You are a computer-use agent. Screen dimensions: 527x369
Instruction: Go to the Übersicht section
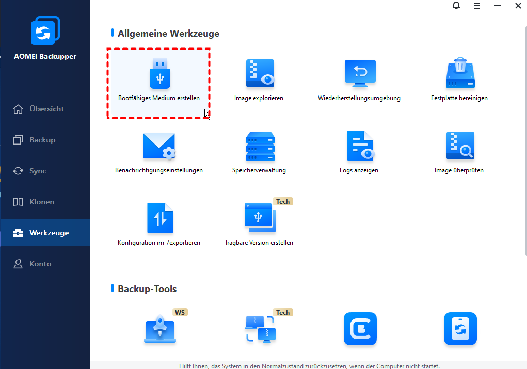pyautogui.click(x=45, y=109)
